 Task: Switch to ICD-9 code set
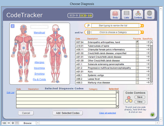tap(74, 16)
